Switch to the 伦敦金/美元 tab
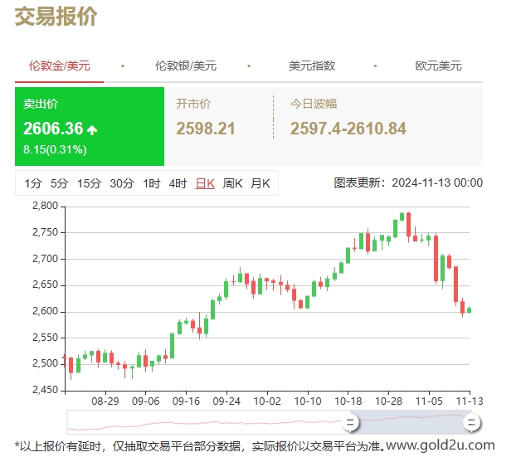The width and height of the screenshot is (521, 467). pos(59,66)
